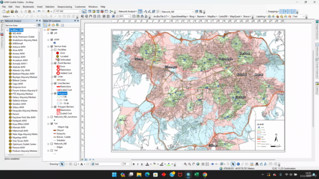Click the Full Extent globe icon

pos(198,164)
